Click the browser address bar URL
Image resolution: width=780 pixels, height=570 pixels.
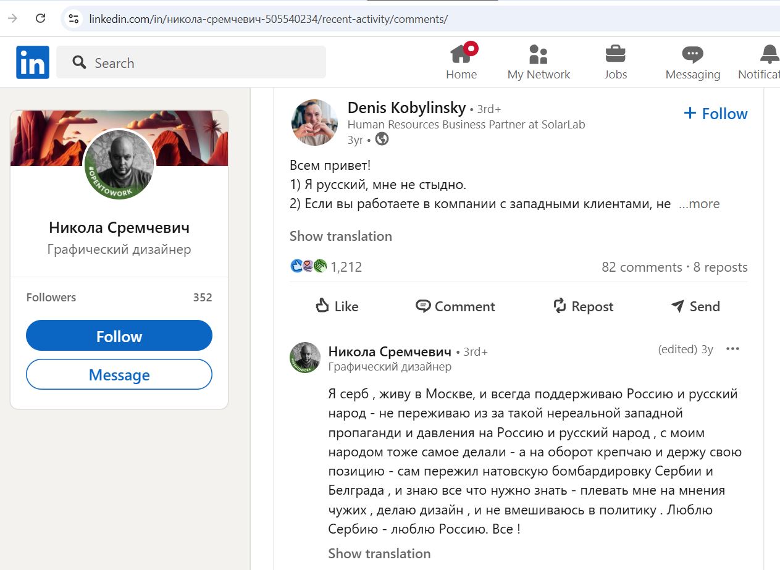tap(268, 19)
